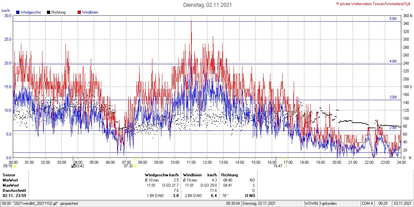Click the COM 4 status field

[x=367, y=203]
